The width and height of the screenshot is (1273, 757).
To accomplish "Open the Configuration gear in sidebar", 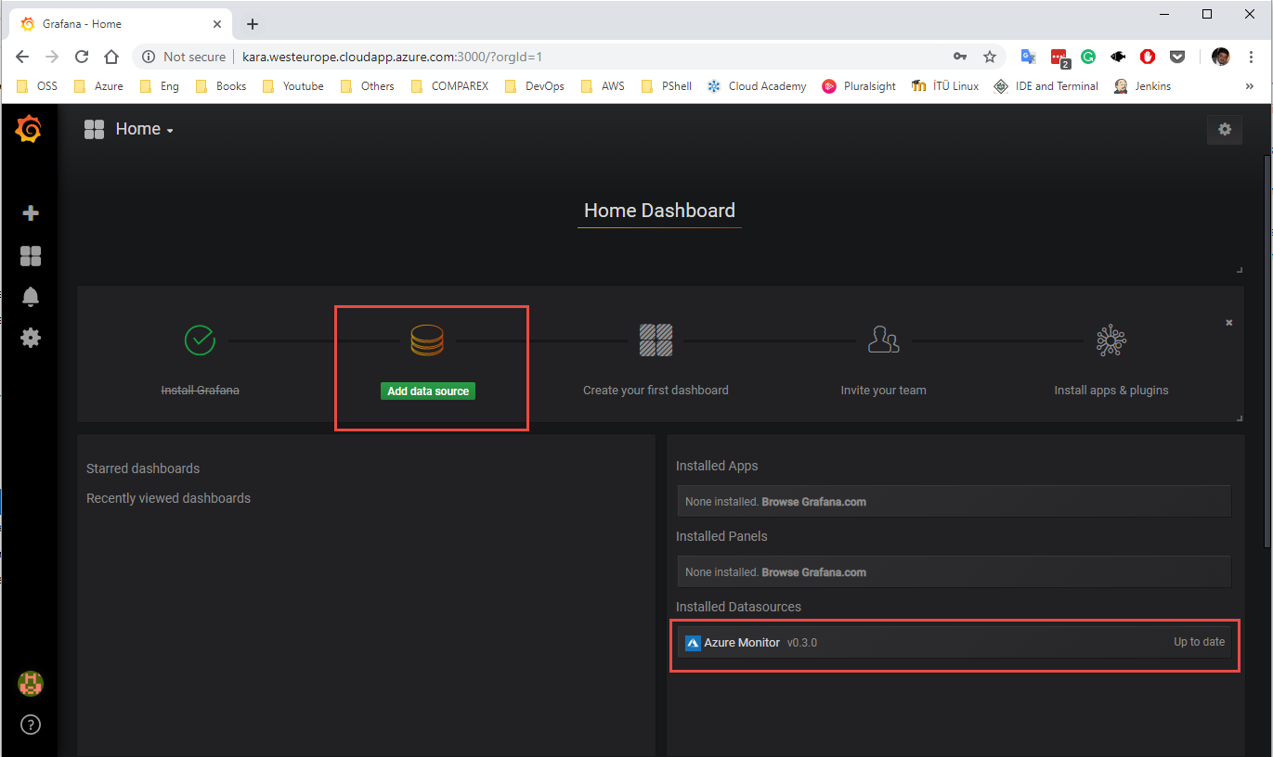I will [31, 338].
